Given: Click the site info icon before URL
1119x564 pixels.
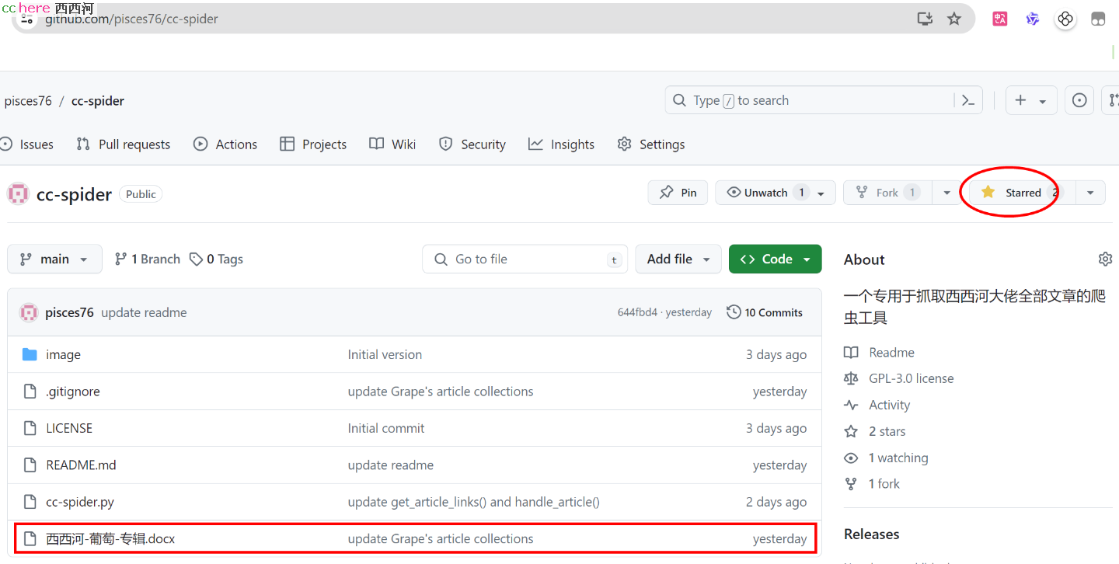Looking at the screenshot, I should pyautogui.click(x=27, y=19).
